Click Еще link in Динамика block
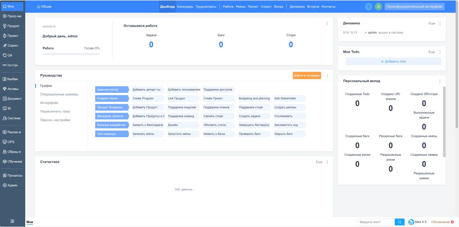 pyautogui.click(x=432, y=23)
